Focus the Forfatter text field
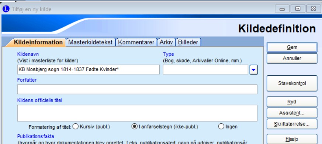322x144 pixels. (137, 89)
